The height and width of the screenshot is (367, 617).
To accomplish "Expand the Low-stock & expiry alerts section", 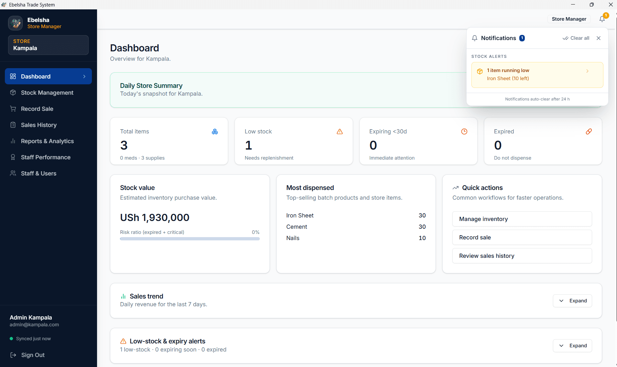I will coord(572,346).
